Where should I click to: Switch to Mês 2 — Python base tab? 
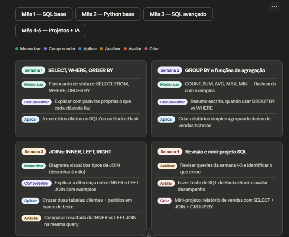point(108,14)
